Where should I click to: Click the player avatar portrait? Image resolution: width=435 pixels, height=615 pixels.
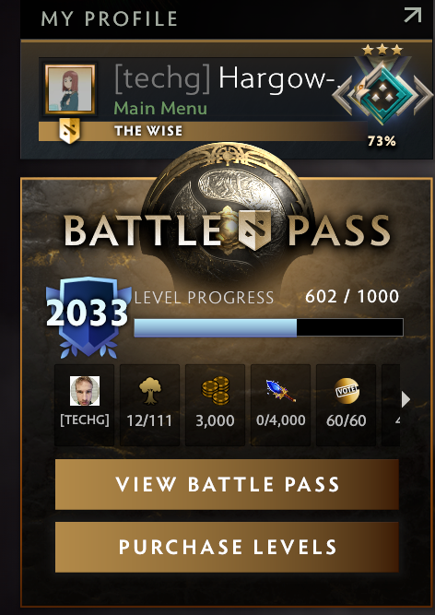pos(70,89)
